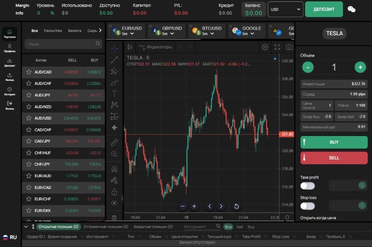Open EUR/USD tab timeframe dropdown
The height and width of the screenshot is (247, 372).
click(x=132, y=34)
